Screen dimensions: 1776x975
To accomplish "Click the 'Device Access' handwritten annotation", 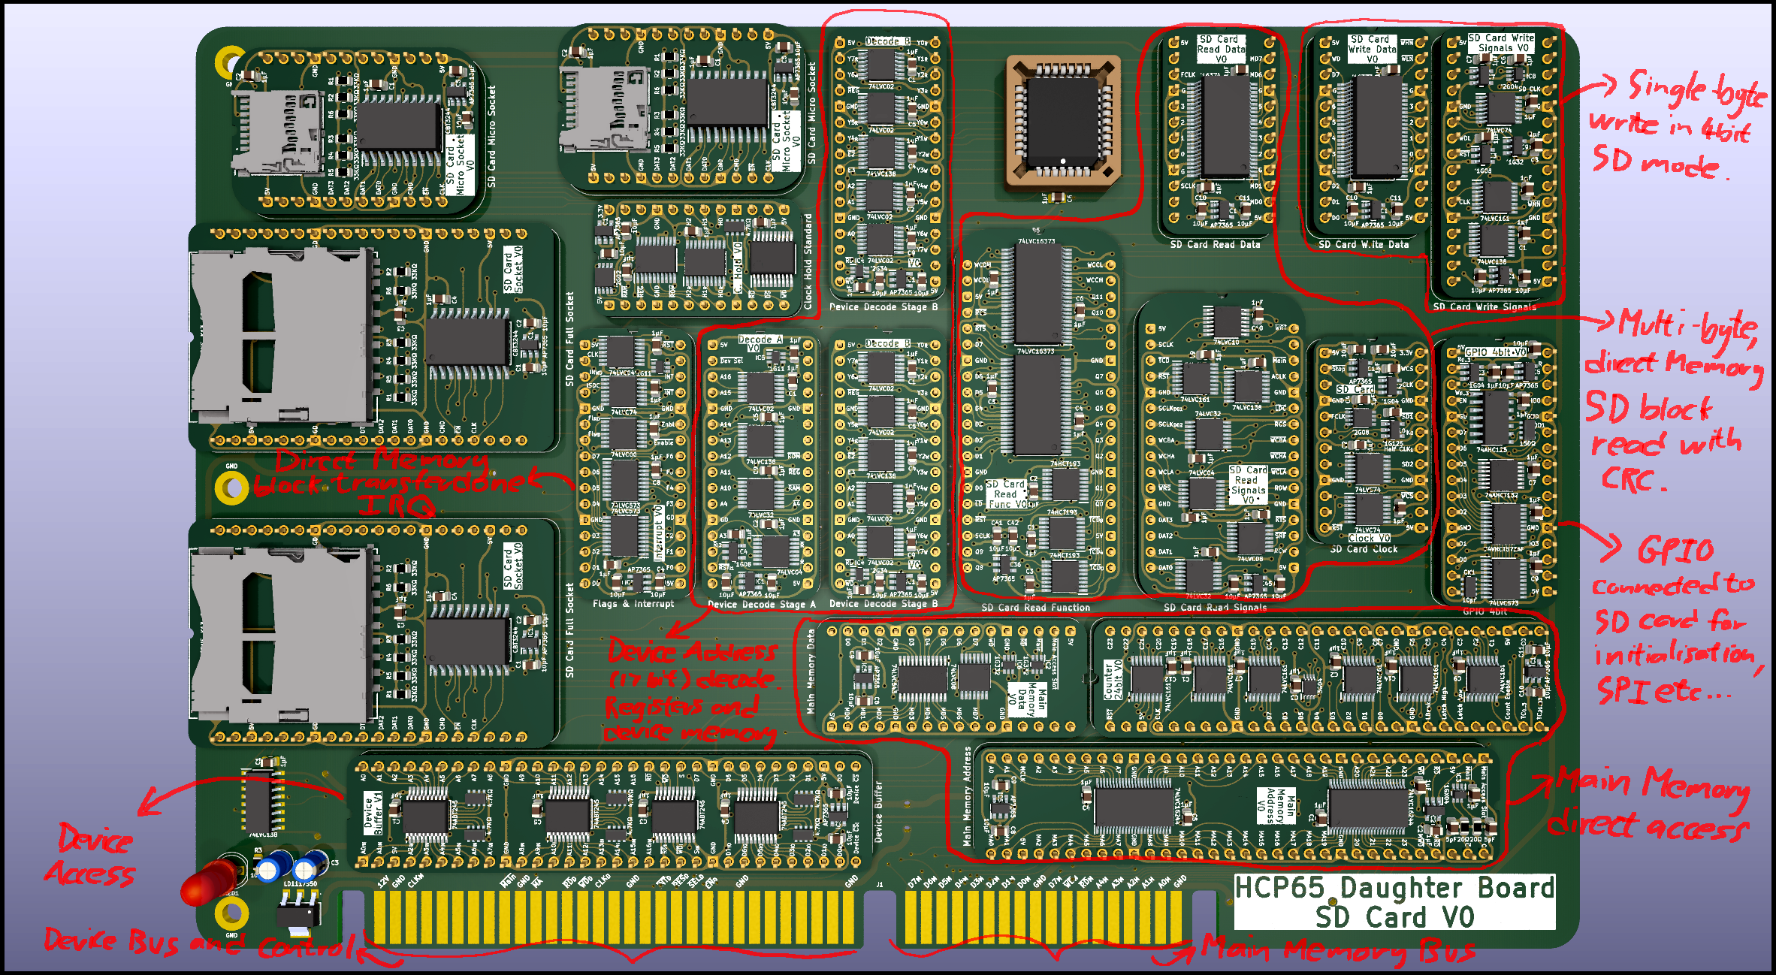I will click(92, 856).
